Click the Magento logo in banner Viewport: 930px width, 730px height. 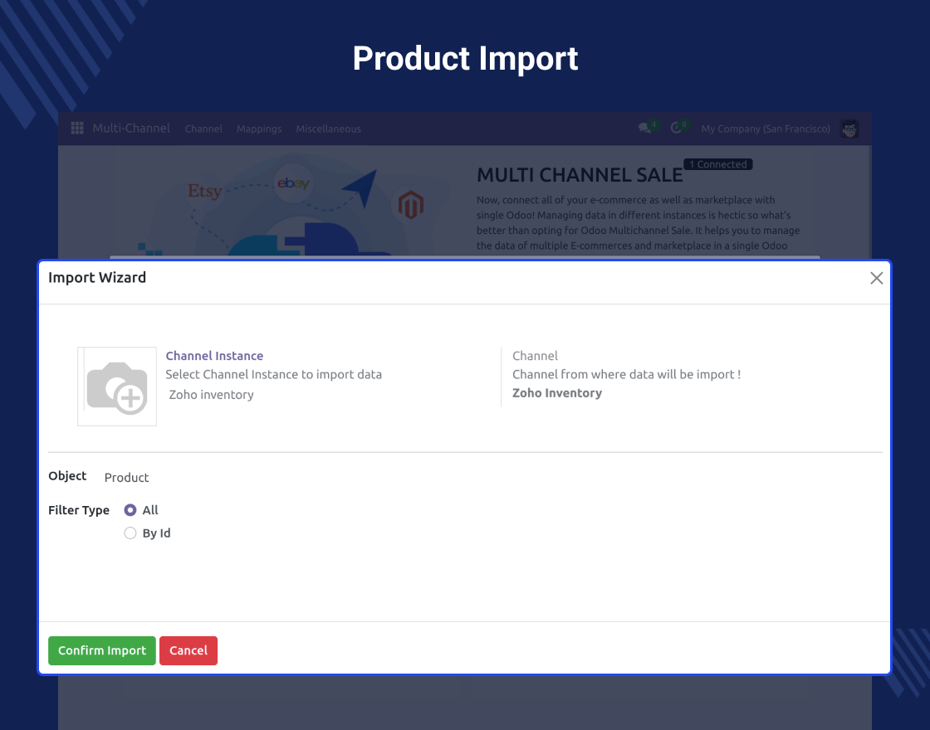coord(410,205)
